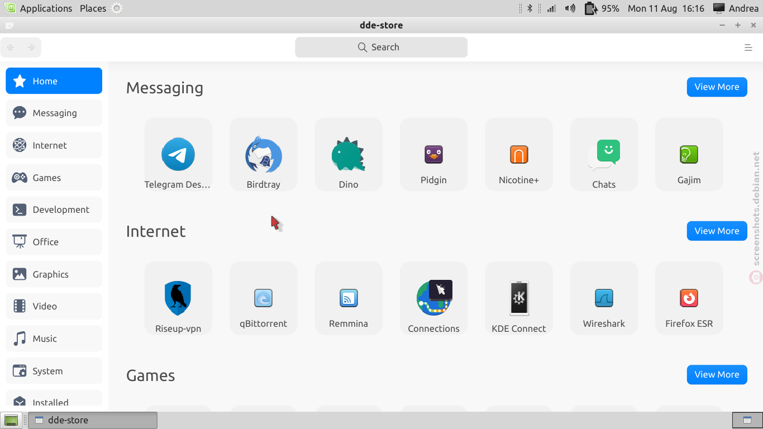Open the Birdtray app icon

click(263, 154)
